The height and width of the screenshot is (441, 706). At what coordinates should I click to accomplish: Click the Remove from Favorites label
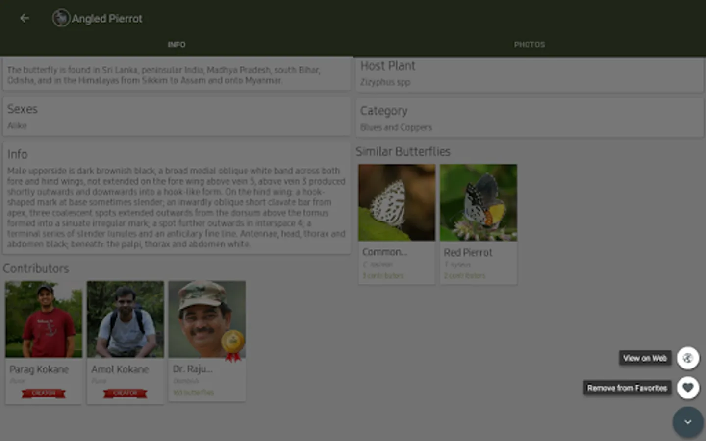click(627, 388)
